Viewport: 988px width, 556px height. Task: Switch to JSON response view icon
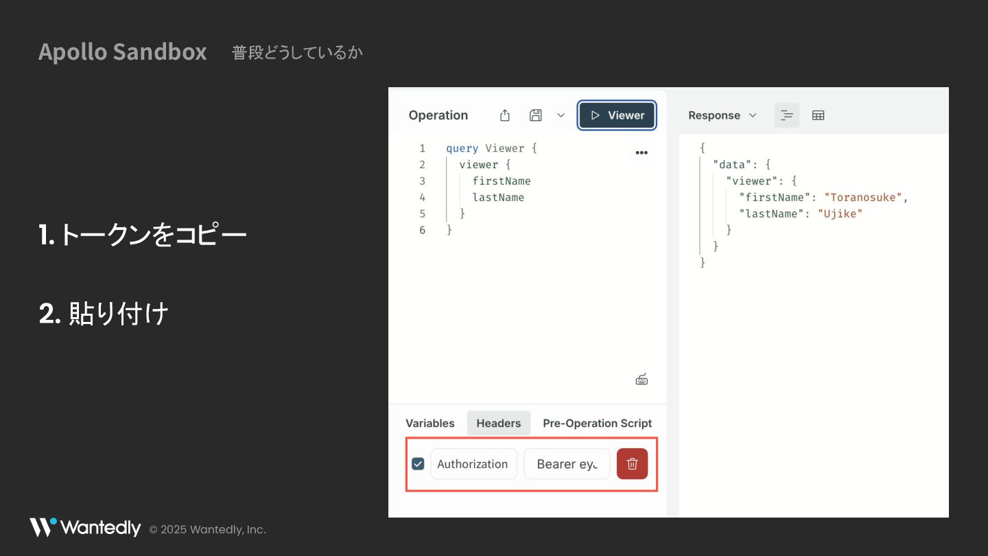[787, 115]
